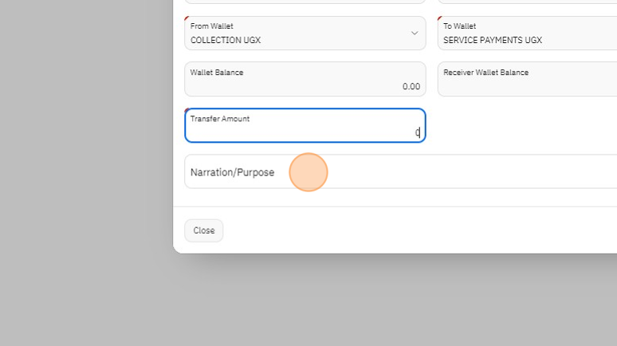Open the COLLECTION UGX wallet selector

pos(295,33)
